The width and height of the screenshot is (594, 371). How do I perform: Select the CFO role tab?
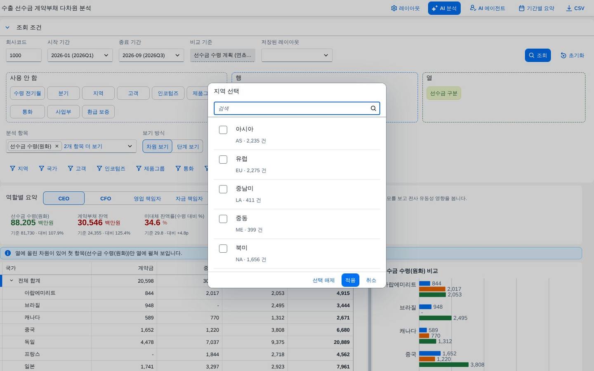tap(106, 198)
